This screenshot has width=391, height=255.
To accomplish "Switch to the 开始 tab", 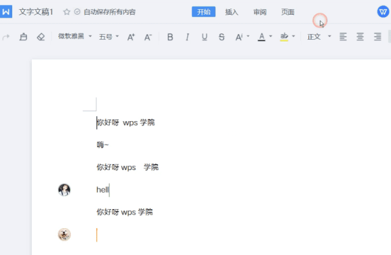I will tap(204, 12).
